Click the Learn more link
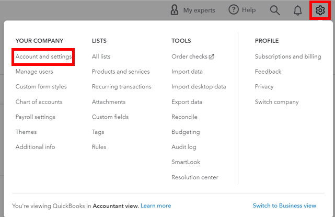The width and height of the screenshot is (335, 217). (x=156, y=206)
